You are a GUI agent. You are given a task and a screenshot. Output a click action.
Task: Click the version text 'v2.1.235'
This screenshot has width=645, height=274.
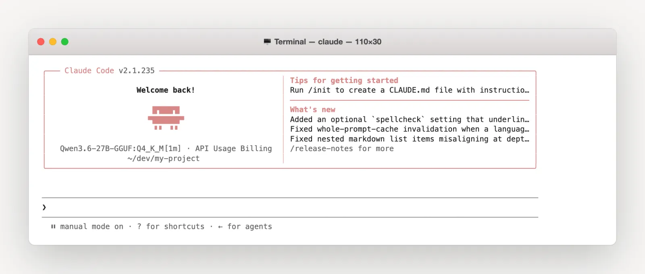point(137,71)
